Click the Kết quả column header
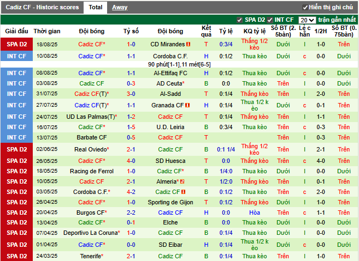359x261 pixels. point(206,31)
